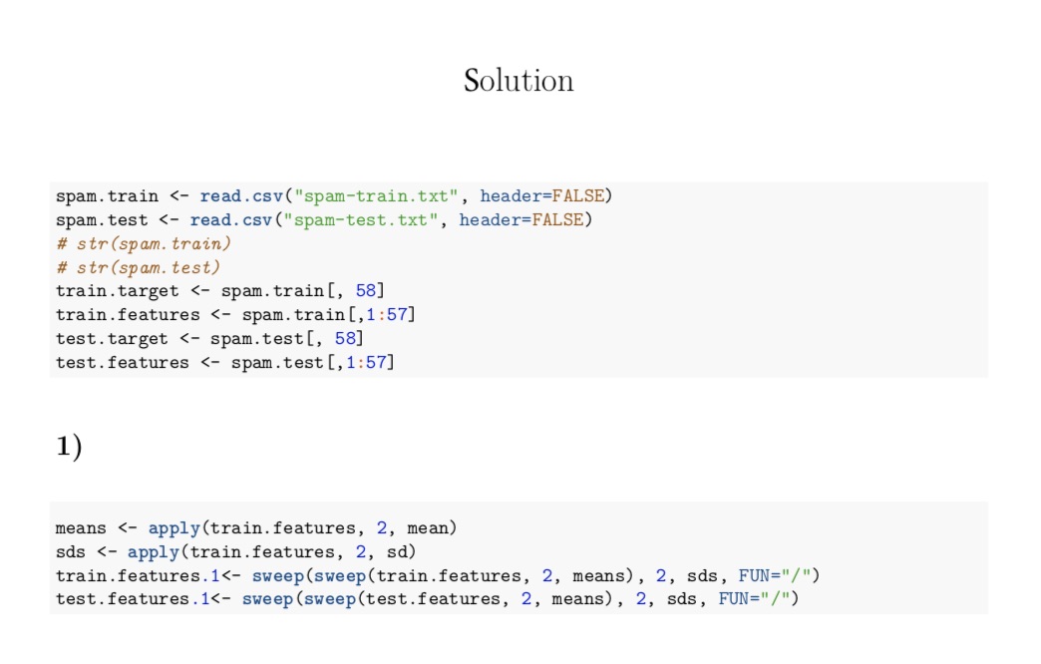Click the # str(spam.test) comment line
The image size is (1041, 664).
coord(139,267)
